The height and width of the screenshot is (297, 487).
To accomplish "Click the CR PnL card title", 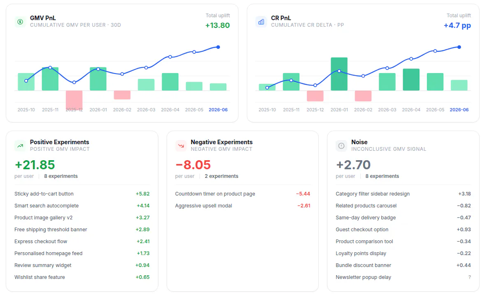I will [281, 18].
